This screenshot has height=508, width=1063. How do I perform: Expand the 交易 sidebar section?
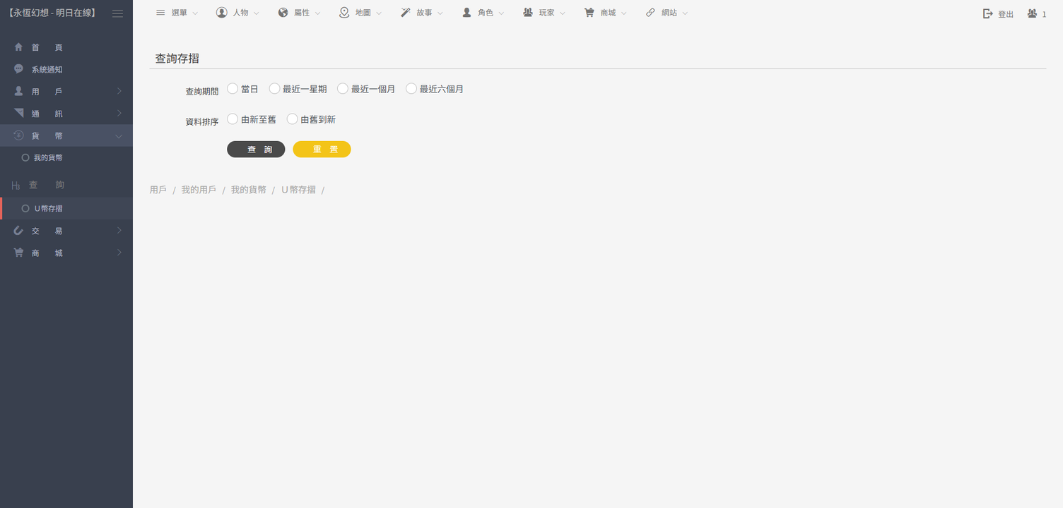(66, 231)
